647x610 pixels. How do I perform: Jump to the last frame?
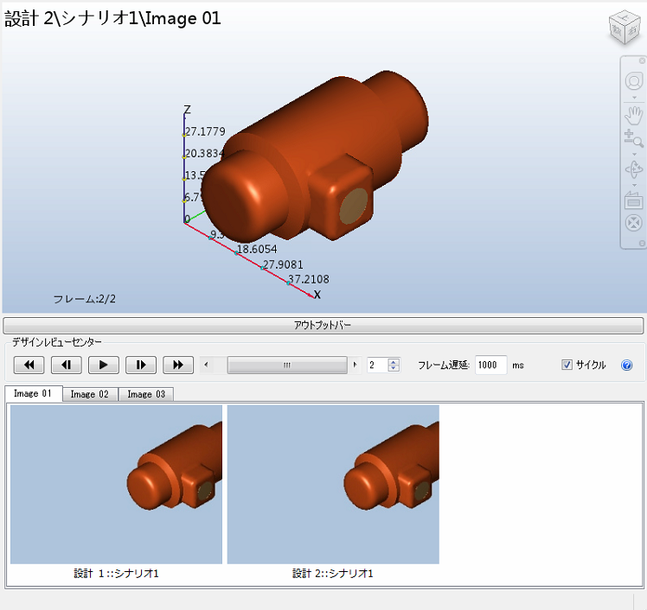tap(178, 365)
